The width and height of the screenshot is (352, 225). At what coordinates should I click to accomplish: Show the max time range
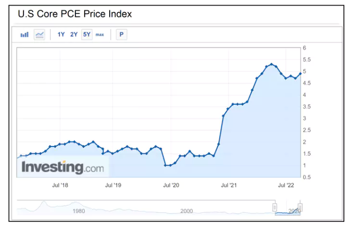coord(99,35)
